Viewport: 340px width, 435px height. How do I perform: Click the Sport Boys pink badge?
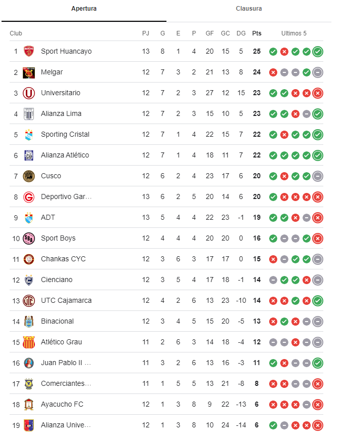point(29,239)
